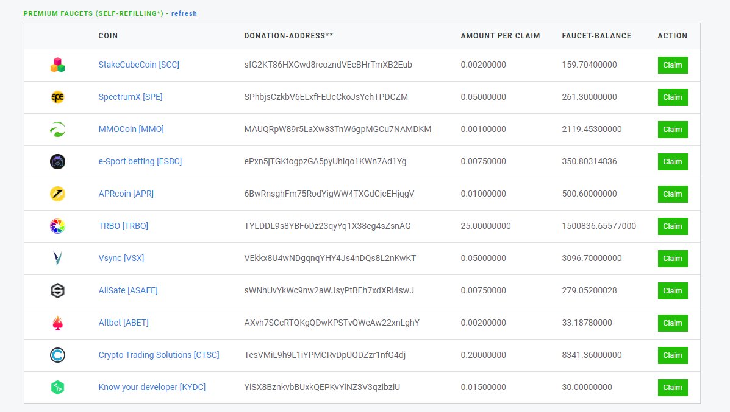Viewport: 730px width, 412px height.
Task: Click the AllSafe hexagon S logo
Action: [57, 291]
